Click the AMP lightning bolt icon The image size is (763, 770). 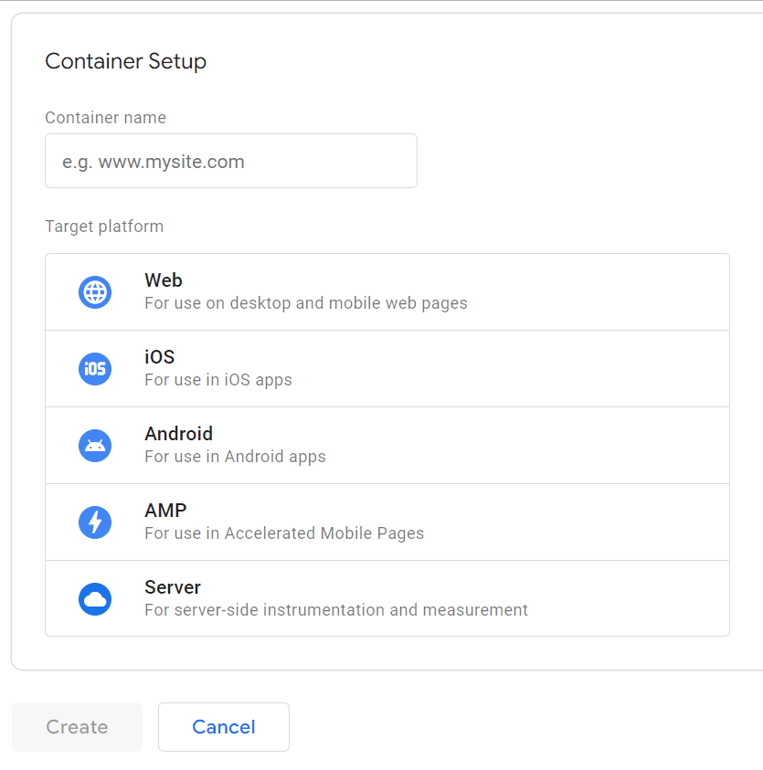(x=95, y=522)
